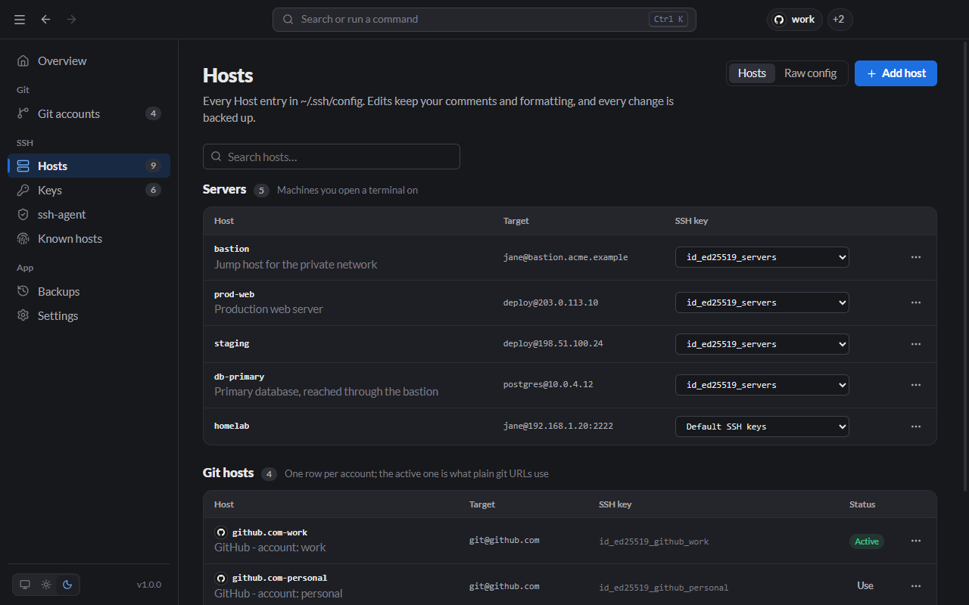This screenshot has height=605, width=969.
Task: Change the SSH key dropdown for db-primary
Action: click(762, 385)
